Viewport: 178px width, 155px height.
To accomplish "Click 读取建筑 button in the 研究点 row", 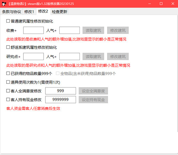I will tap(93, 57).
